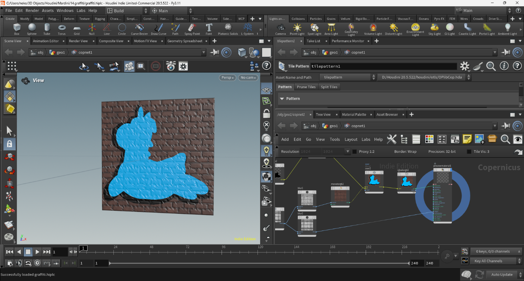Add a Portal Light
This screenshot has width=524, height=281.
pyautogui.click(x=487, y=29)
